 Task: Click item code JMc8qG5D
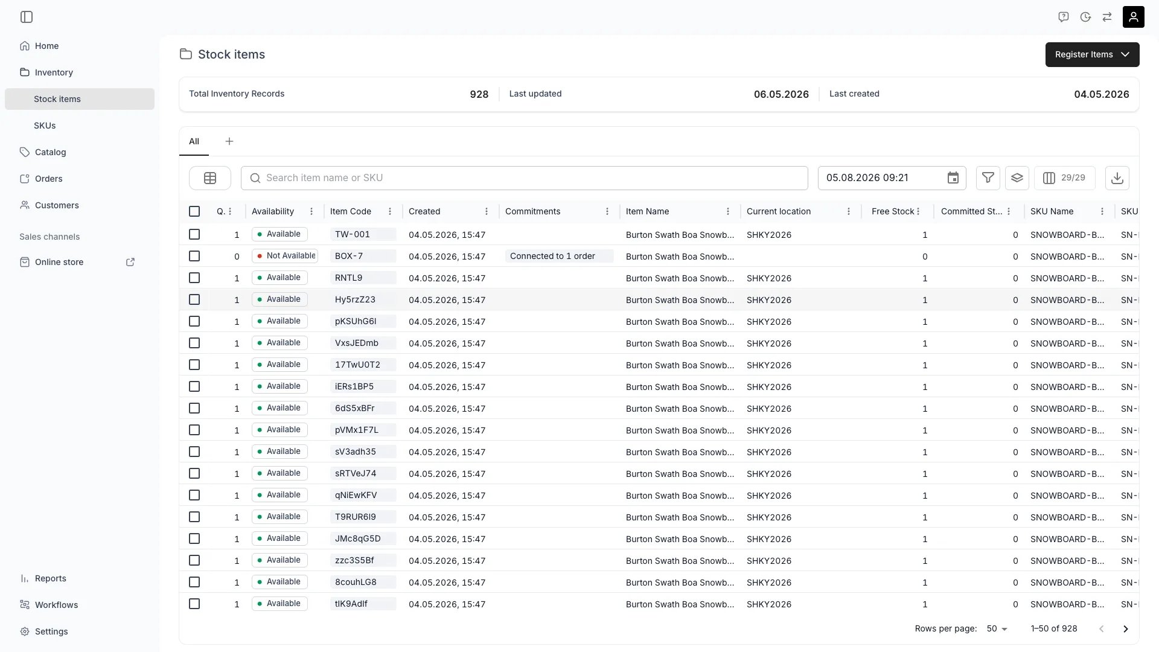pos(363,539)
